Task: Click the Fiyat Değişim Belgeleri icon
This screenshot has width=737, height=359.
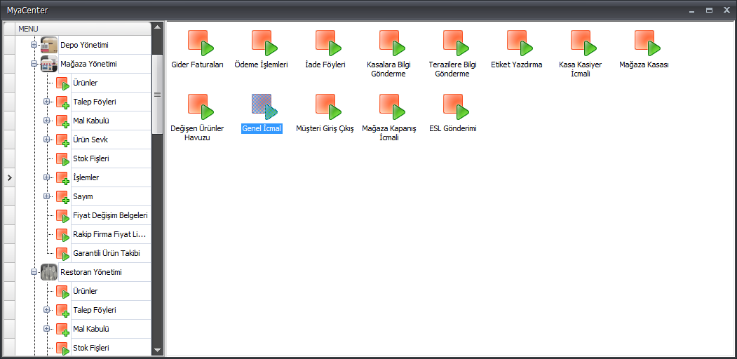Action: point(62,216)
